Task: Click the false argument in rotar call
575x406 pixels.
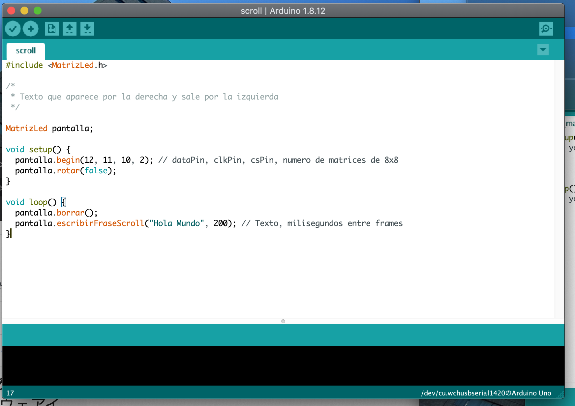Action: click(x=96, y=171)
